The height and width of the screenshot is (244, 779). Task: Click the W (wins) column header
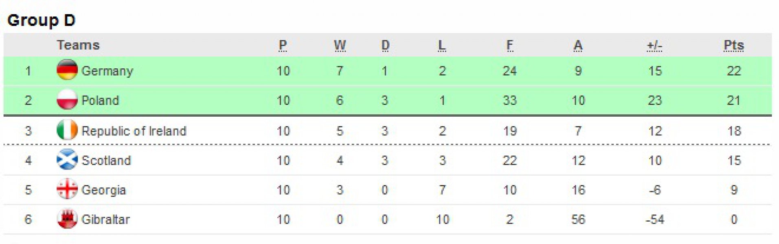coord(340,45)
